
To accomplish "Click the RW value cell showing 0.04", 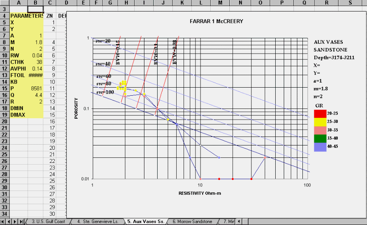I will click(35, 55).
